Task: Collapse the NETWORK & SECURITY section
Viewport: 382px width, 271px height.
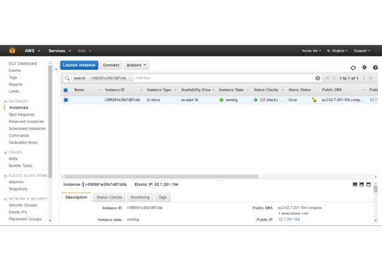Action: [x=5, y=199]
